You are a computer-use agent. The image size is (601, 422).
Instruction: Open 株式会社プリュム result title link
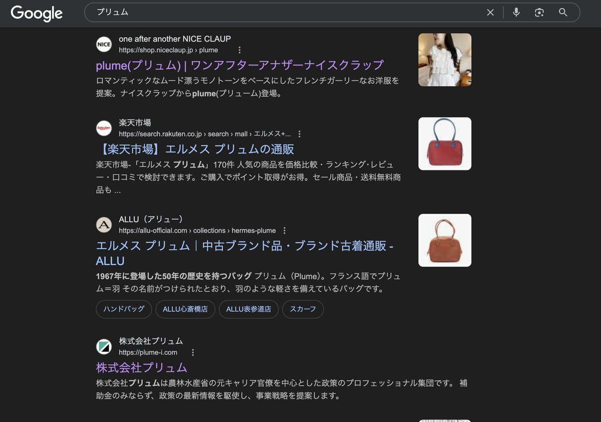(141, 367)
